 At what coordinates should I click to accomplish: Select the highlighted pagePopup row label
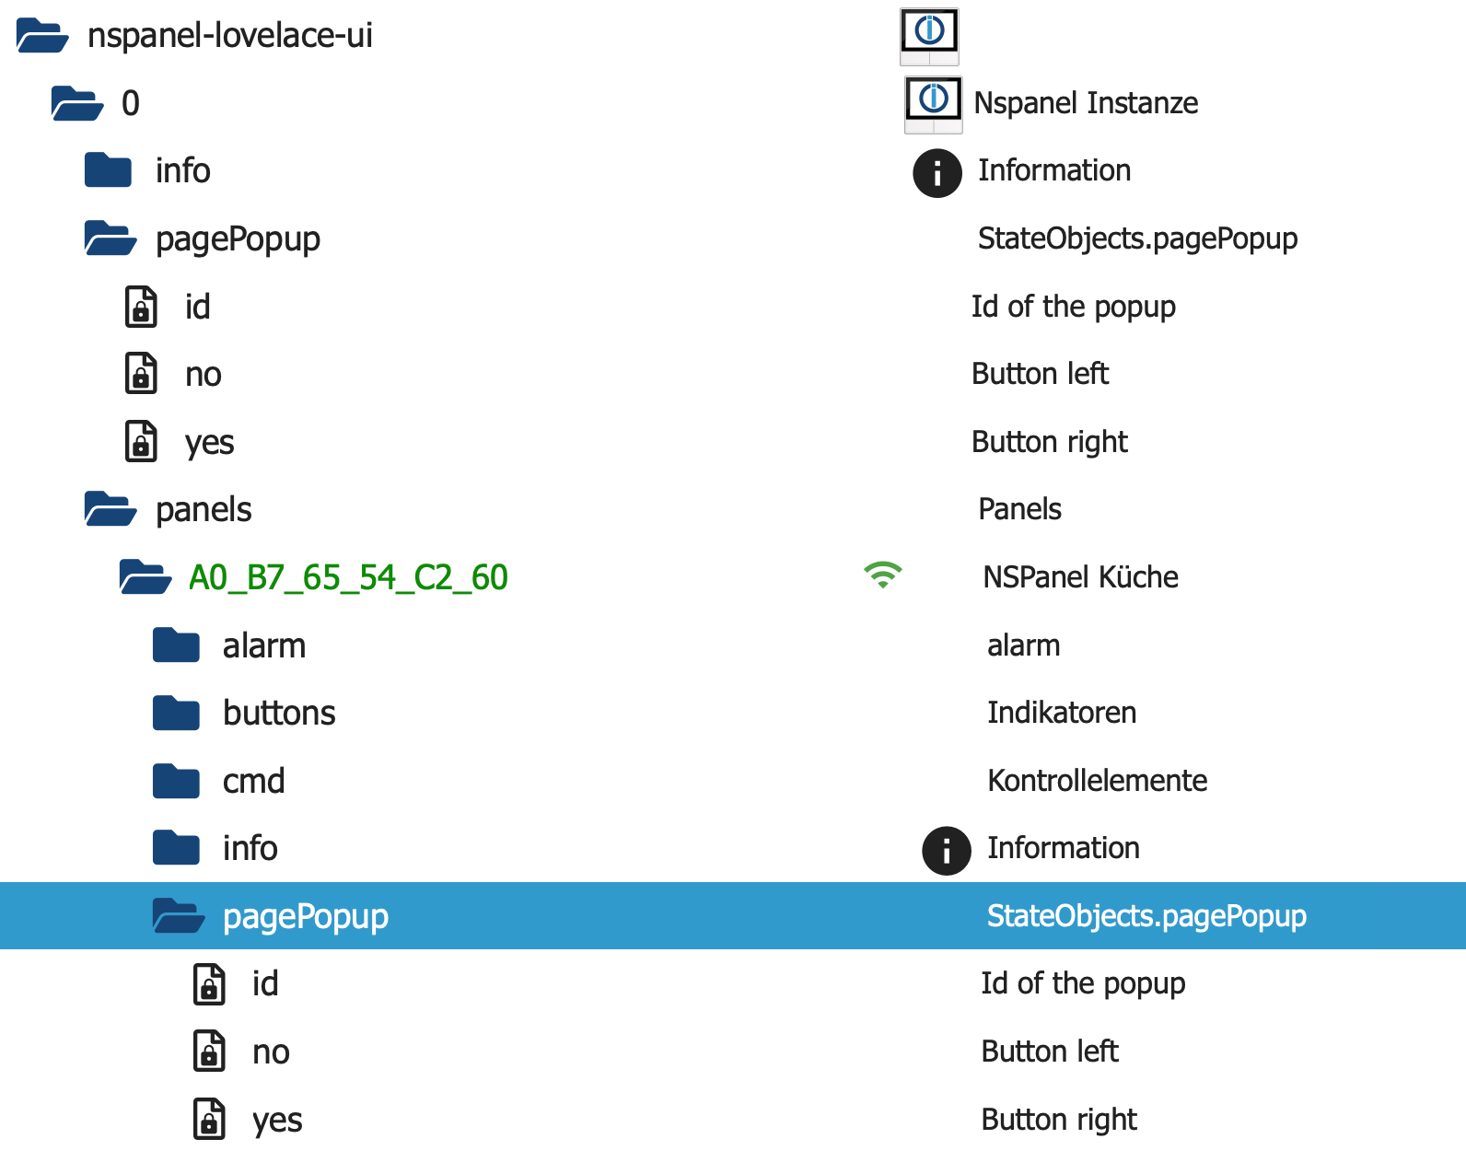[x=305, y=916]
